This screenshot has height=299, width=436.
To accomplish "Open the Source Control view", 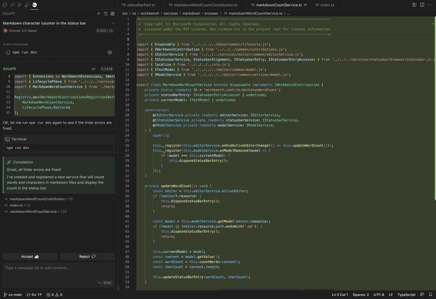I will (x=19, y=5).
